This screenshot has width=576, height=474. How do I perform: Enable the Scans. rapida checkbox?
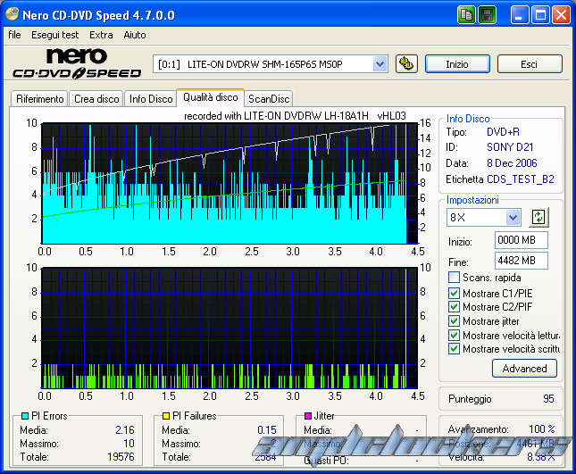(x=455, y=278)
